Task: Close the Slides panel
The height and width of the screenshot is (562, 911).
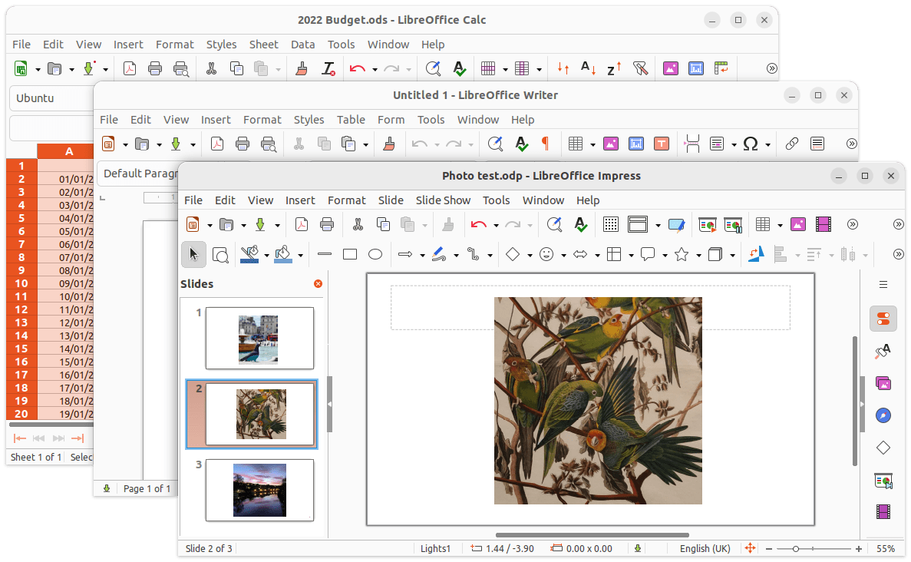Action: tap(318, 284)
